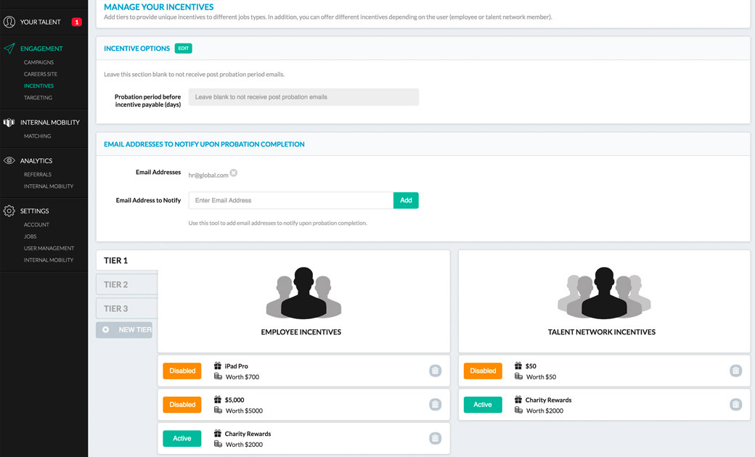Click the Internal Mobility map icon
The height and width of the screenshot is (457, 755).
9,123
